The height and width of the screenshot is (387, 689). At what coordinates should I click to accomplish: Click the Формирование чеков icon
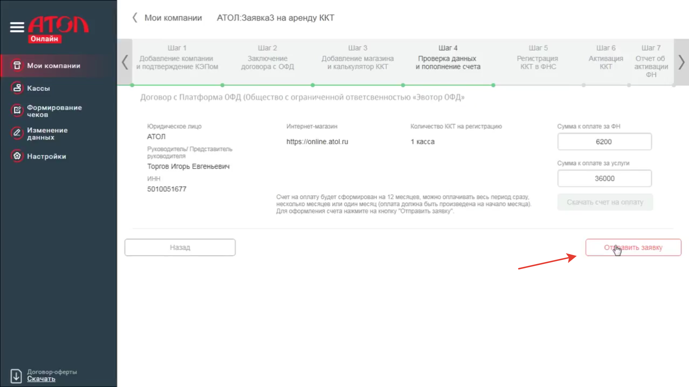(x=17, y=111)
